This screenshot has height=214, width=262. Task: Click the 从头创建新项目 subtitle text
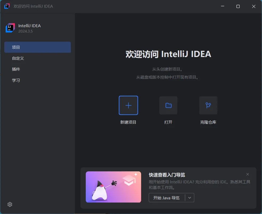coord(167,69)
